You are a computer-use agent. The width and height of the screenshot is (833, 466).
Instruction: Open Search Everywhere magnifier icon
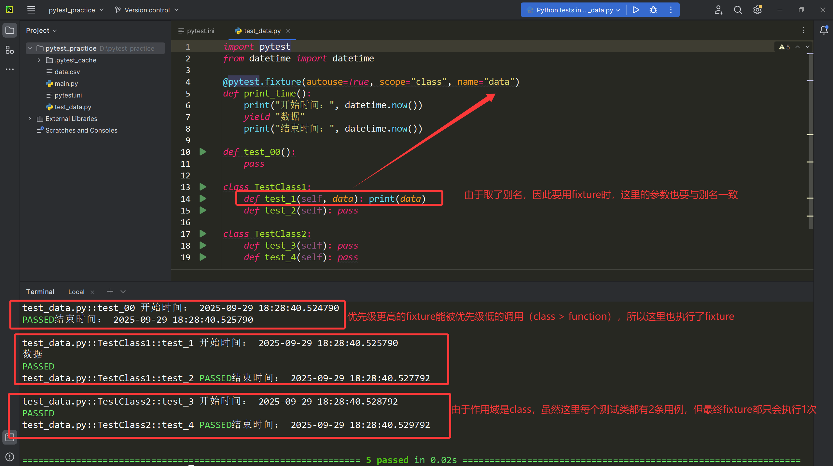(738, 10)
